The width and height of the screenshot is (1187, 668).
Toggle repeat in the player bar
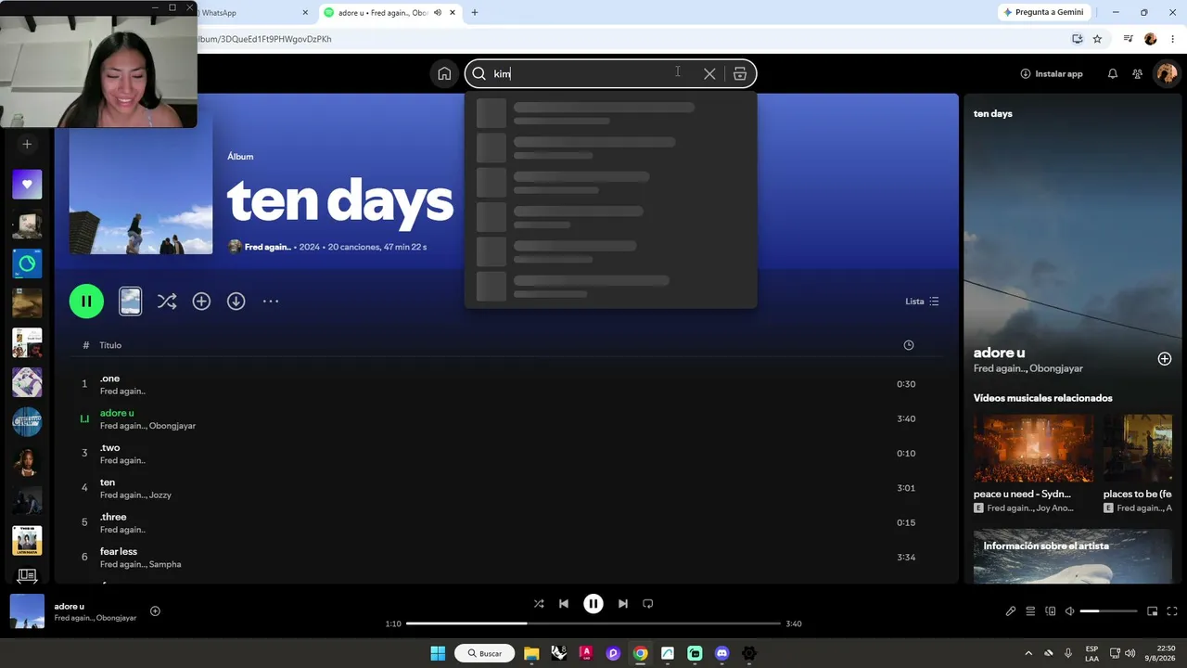tap(648, 604)
